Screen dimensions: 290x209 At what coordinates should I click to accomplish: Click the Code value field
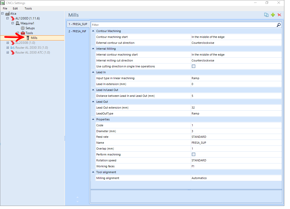tap(236, 125)
